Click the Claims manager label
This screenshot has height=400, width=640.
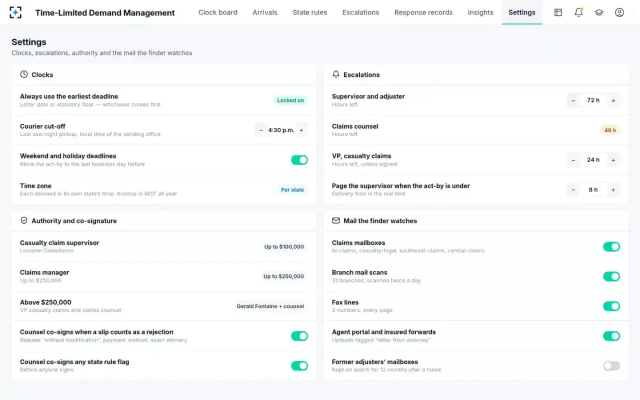coord(45,273)
